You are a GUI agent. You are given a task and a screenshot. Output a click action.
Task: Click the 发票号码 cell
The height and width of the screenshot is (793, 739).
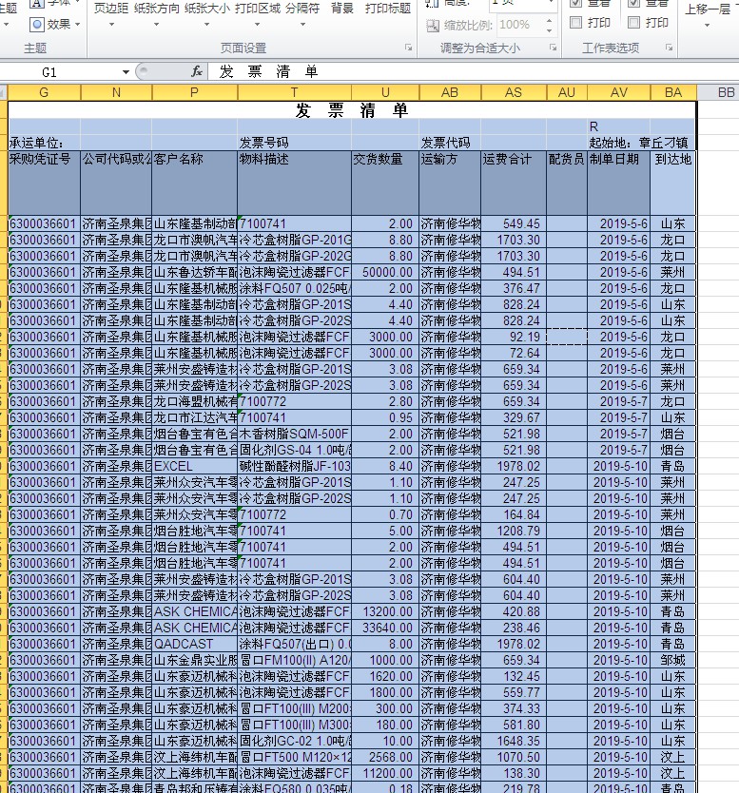click(x=295, y=143)
